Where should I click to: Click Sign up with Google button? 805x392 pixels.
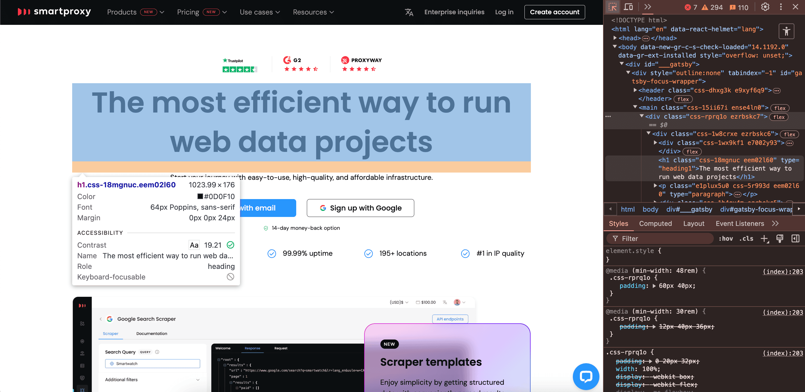tap(360, 208)
